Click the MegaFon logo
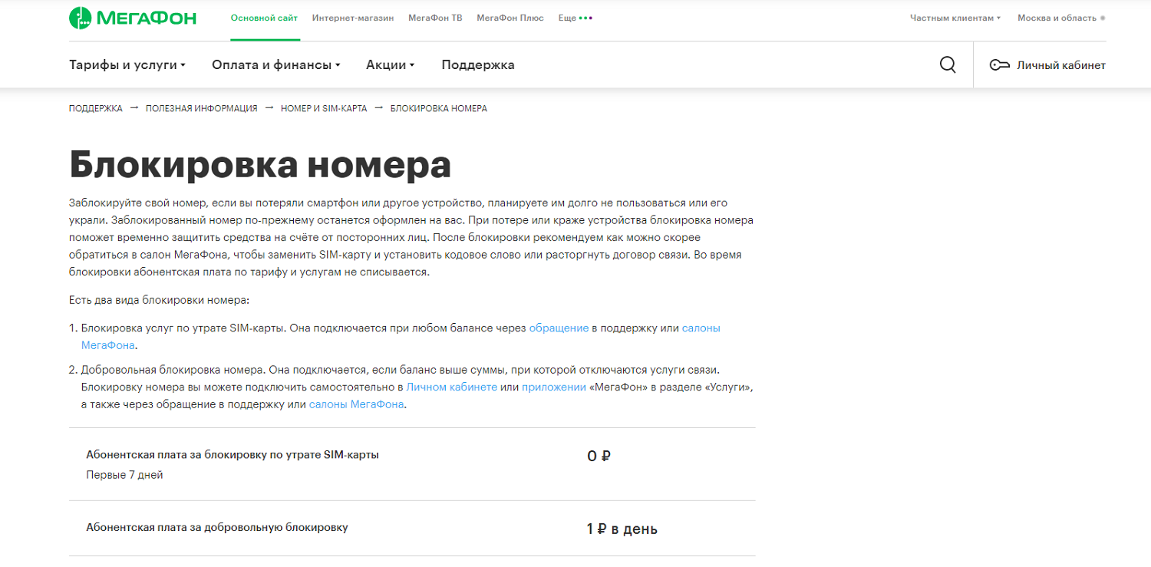The image size is (1151, 567). tap(133, 18)
